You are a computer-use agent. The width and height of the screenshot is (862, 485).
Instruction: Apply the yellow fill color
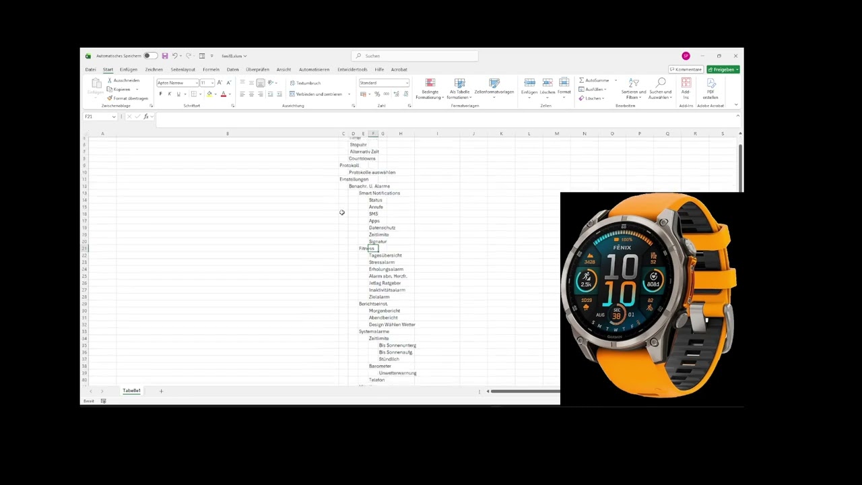209,94
